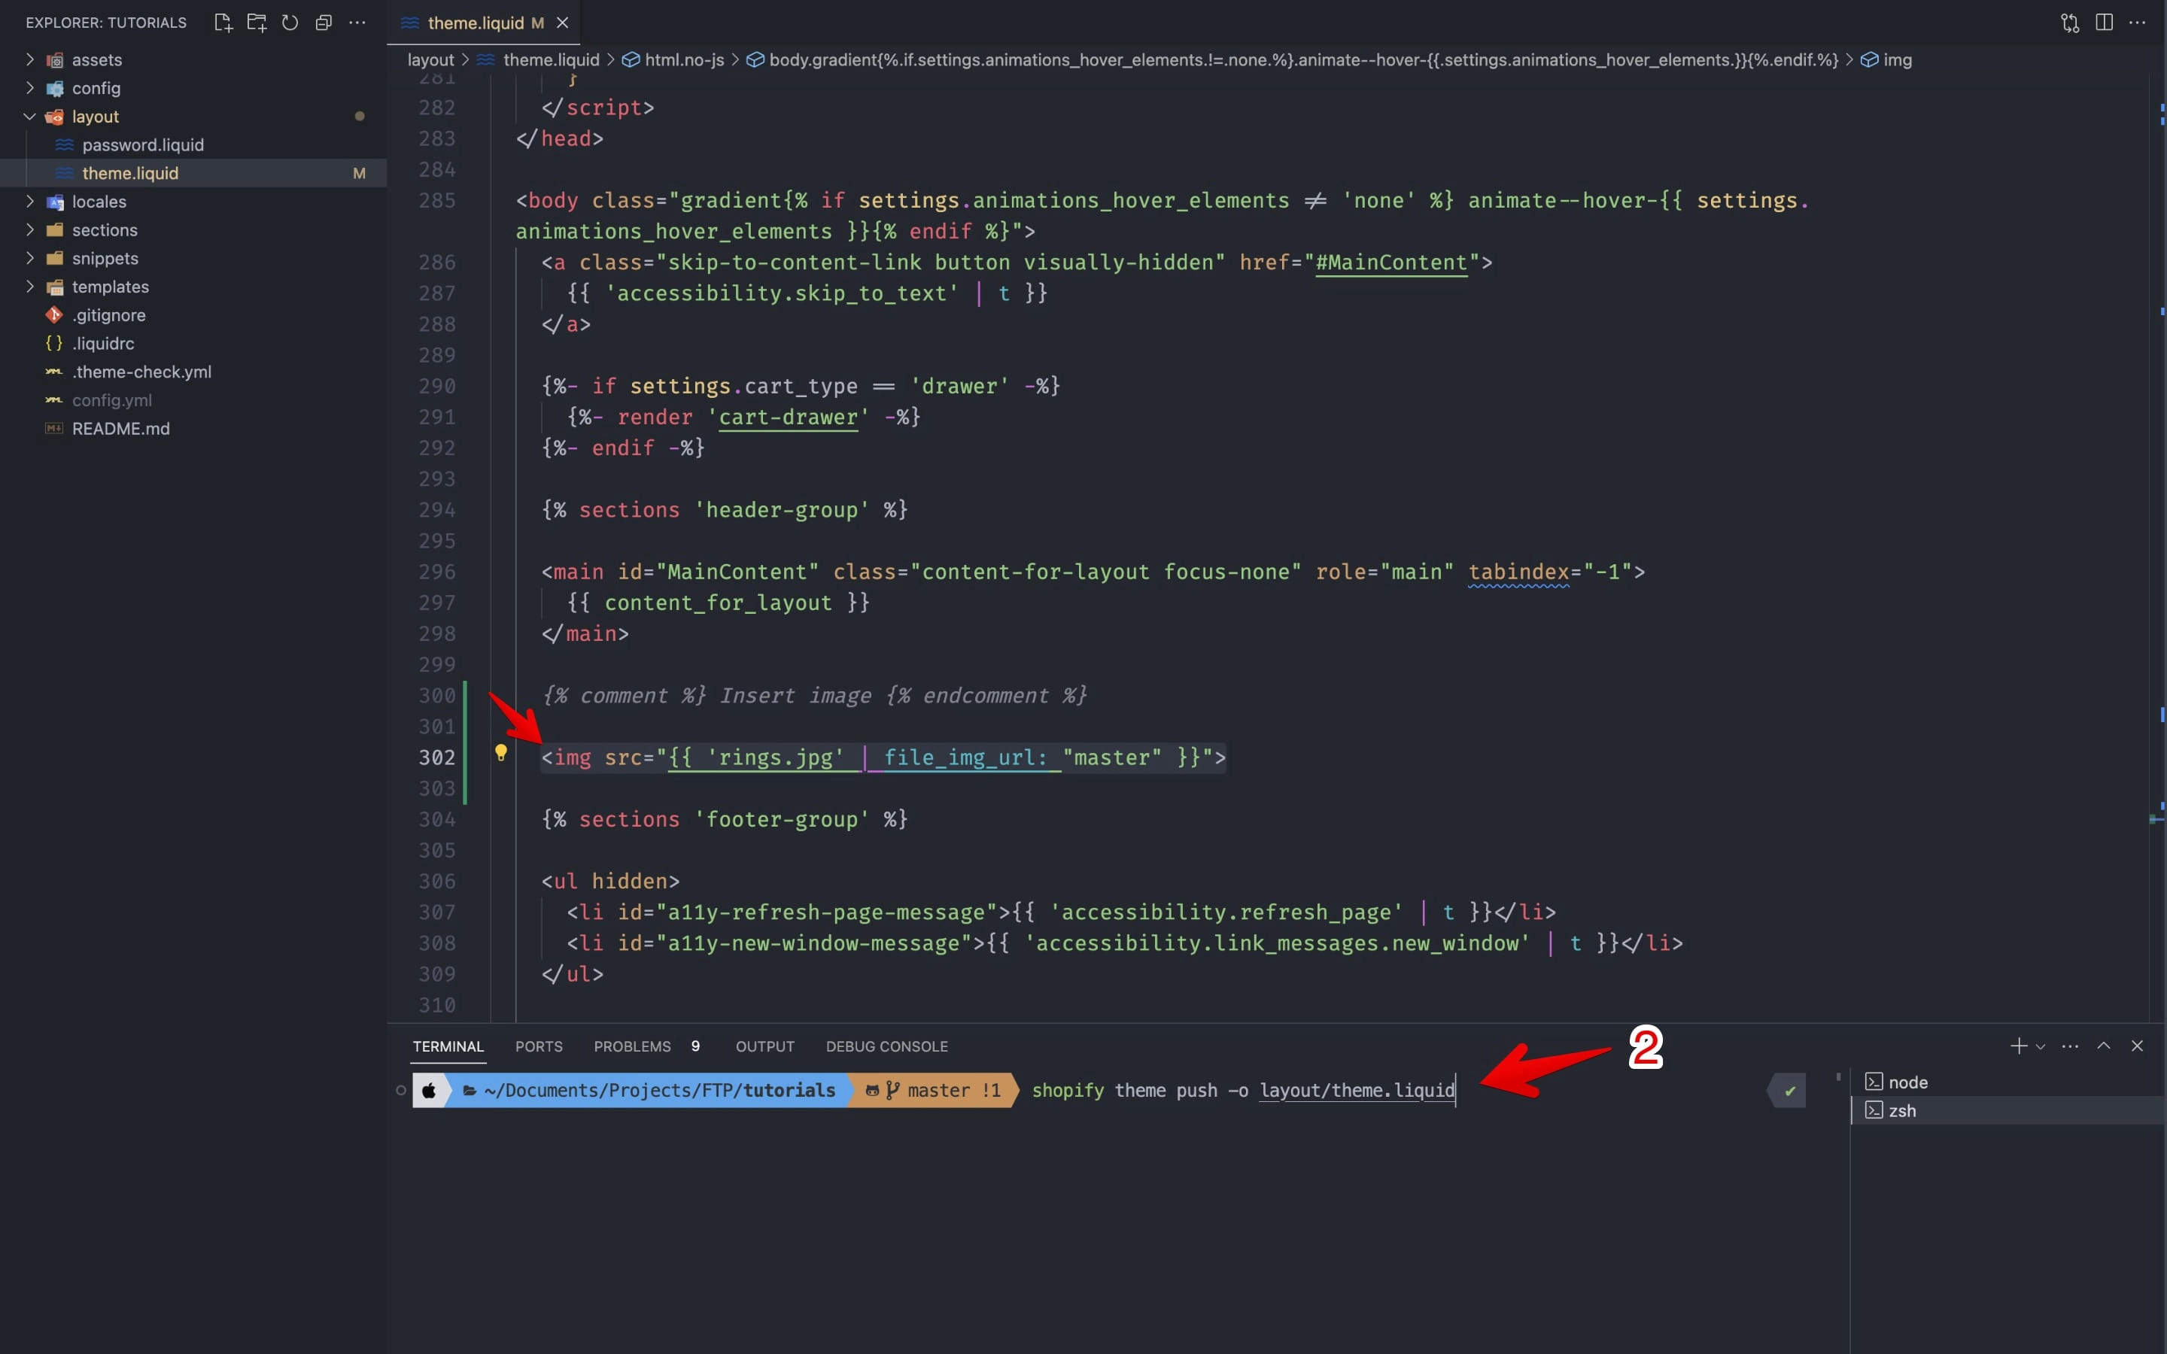
Task: Open the config.yml file
Action: tap(193, 400)
